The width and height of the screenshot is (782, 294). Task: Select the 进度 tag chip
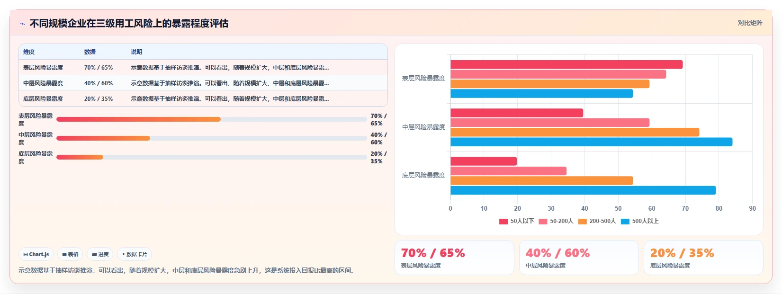tap(100, 254)
